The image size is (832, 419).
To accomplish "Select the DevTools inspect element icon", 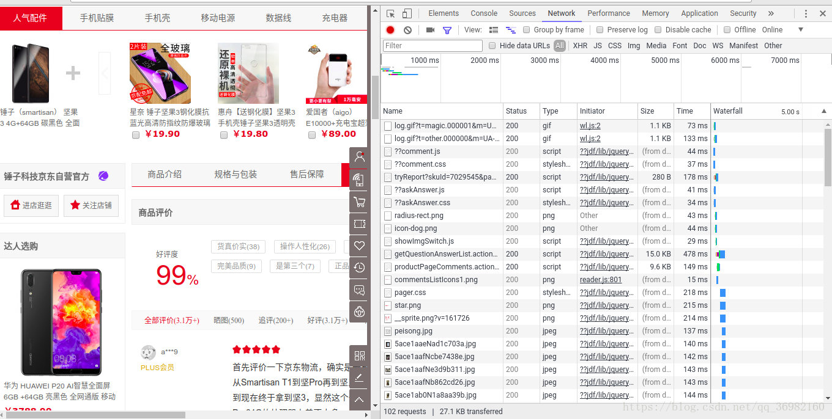I will 390,13.
